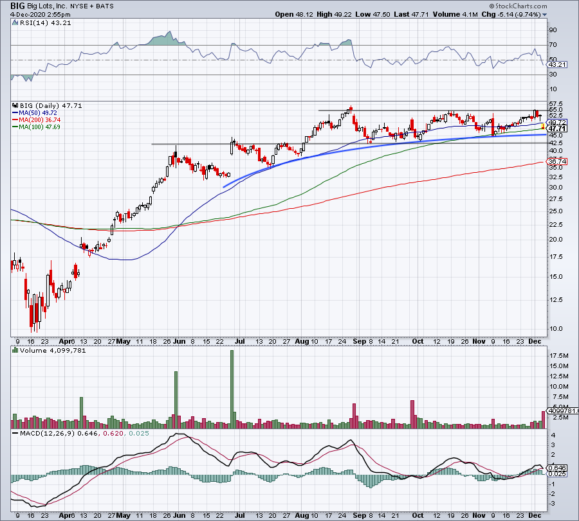This screenshot has height=521, width=579.
Task: Click the 4-Dec-2020 2:55pm timestamp
Action: pos(41,15)
